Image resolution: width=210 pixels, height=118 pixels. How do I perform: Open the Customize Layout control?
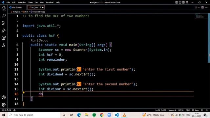tap(187, 2)
